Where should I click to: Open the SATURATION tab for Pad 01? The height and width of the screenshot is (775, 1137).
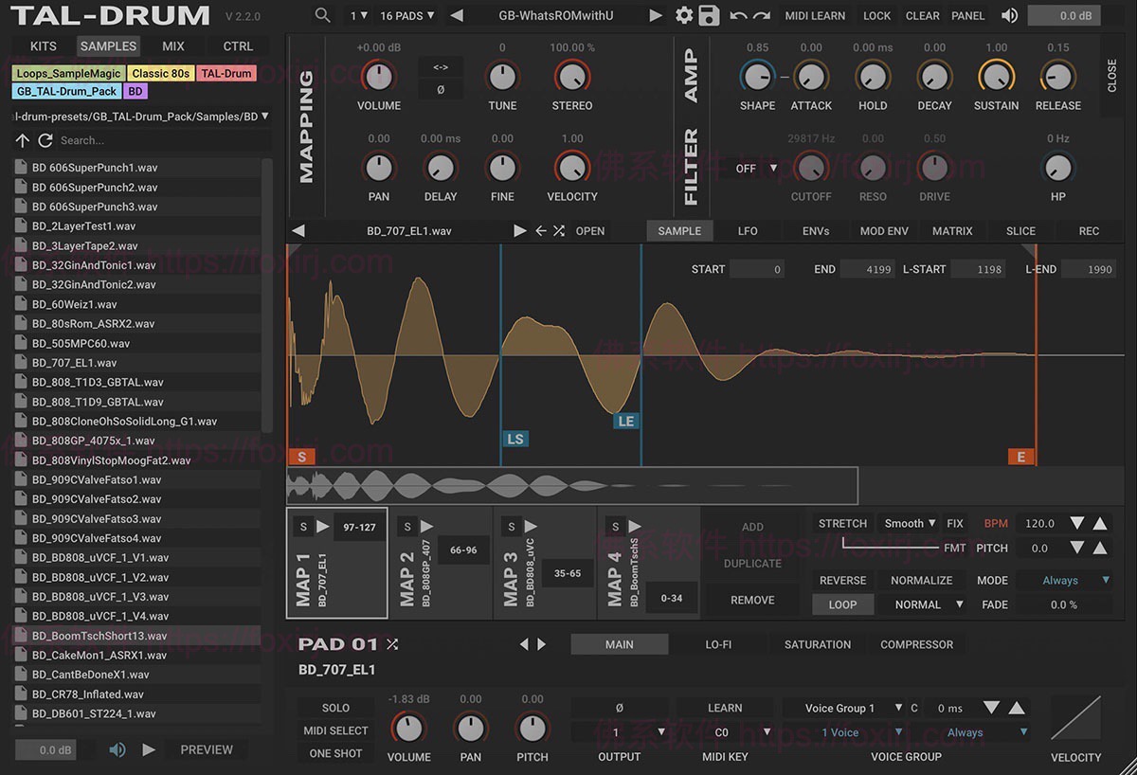coord(816,644)
